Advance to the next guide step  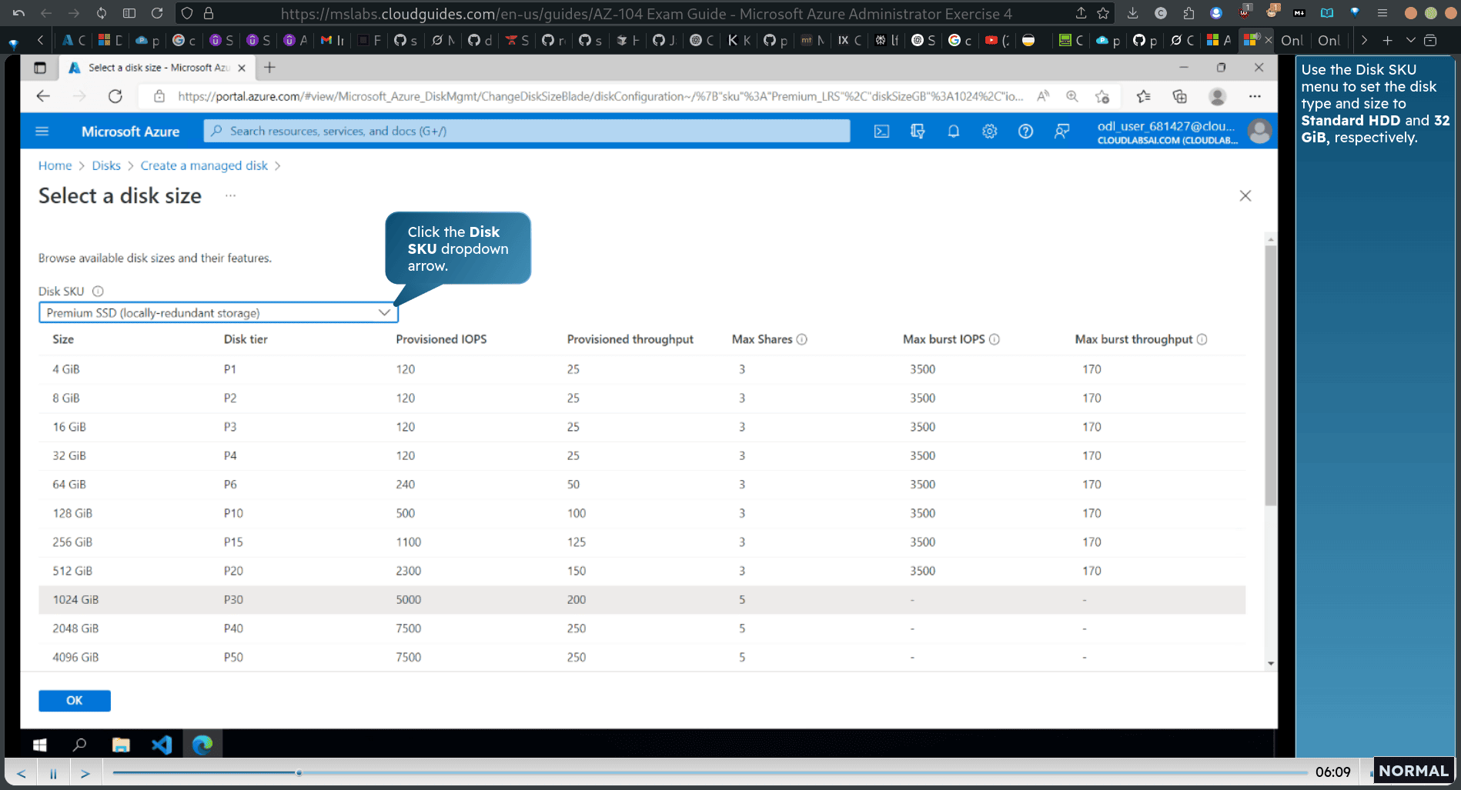[85, 773]
